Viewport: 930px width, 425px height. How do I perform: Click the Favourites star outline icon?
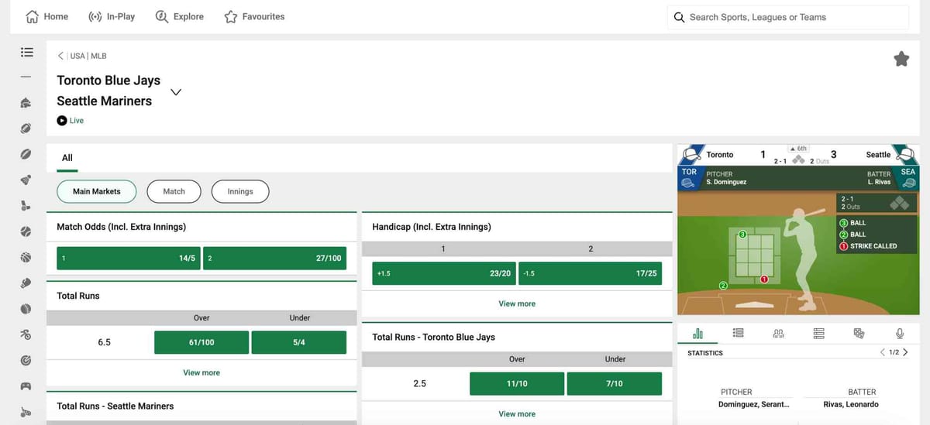[231, 16]
